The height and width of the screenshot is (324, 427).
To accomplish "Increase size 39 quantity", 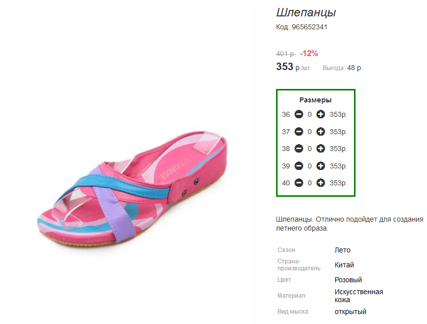I will click(x=321, y=165).
